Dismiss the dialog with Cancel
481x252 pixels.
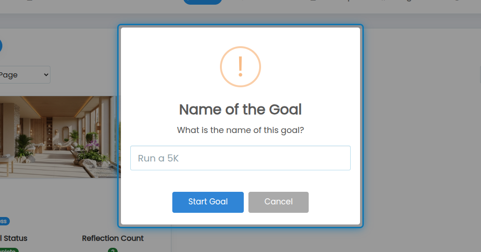coord(278,203)
